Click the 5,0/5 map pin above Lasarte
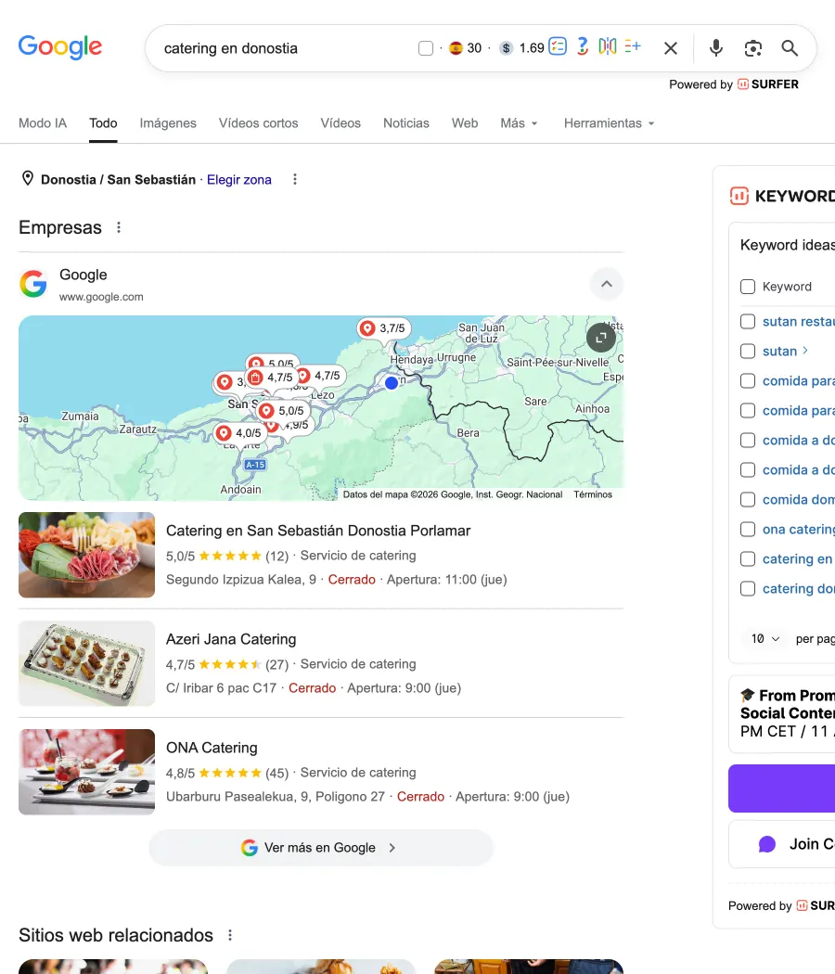The width and height of the screenshot is (835, 974). pyautogui.click(x=283, y=411)
